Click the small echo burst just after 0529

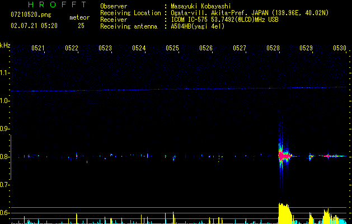(311, 156)
